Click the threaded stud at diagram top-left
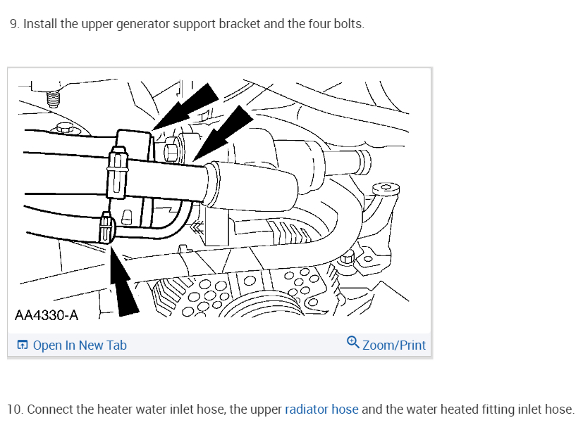This screenshot has width=583, height=432. tap(53, 98)
